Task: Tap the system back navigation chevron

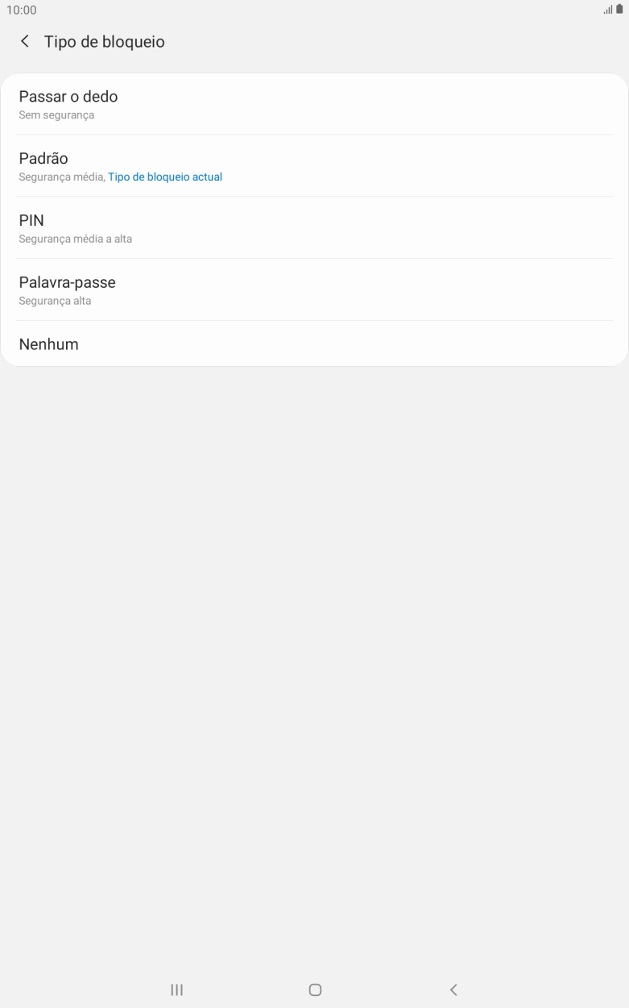Action: coord(453,989)
